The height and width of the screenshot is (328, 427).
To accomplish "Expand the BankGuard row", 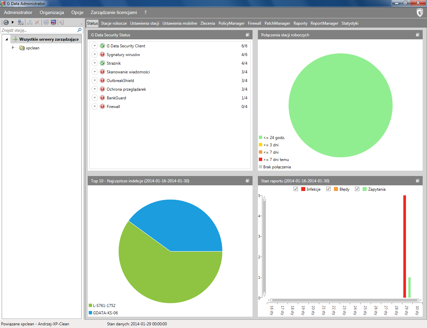I will click(95, 98).
